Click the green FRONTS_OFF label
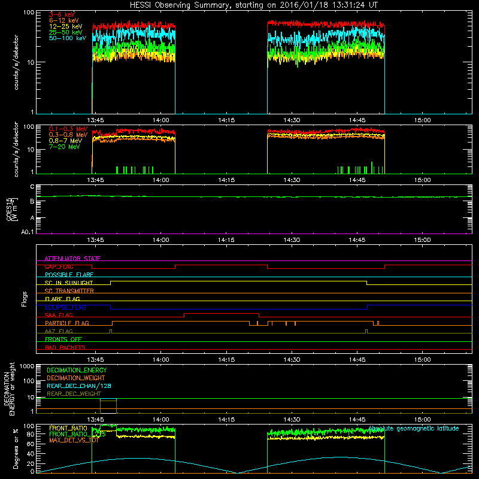Image resolution: width=479 pixels, height=479 pixels. (x=63, y=339)
